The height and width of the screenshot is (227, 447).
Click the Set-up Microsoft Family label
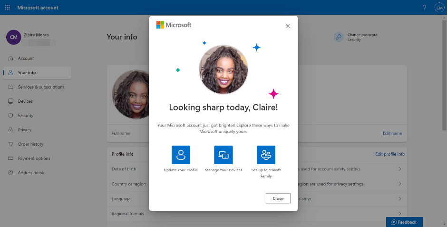click(x=266, y=173)
